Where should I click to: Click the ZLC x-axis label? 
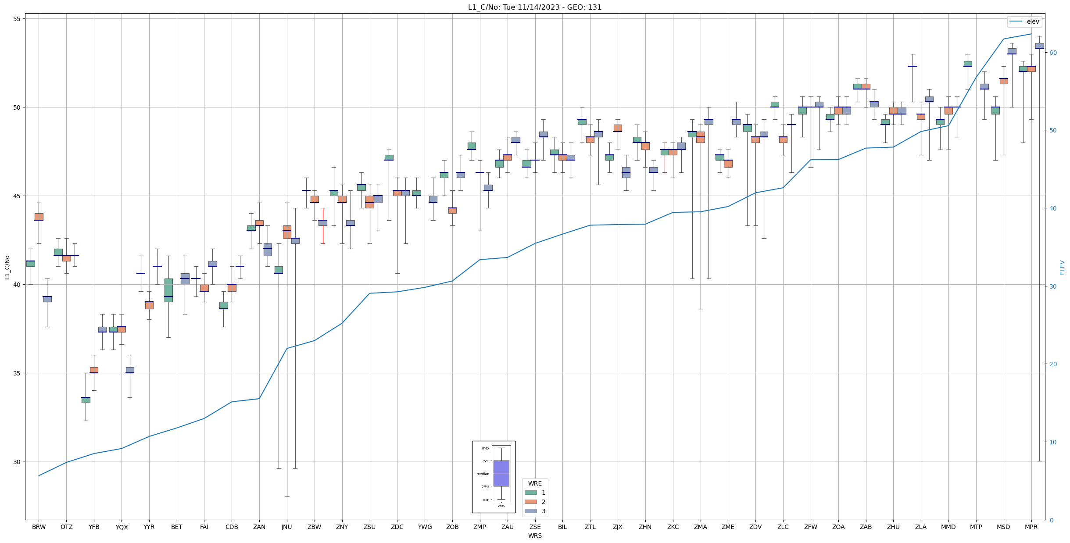pos(783,527)
